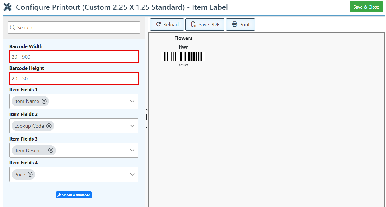Remove the Item Name tag
This screenshot has width=386, height=207.
pyautogui.click(x=44, y=101)
